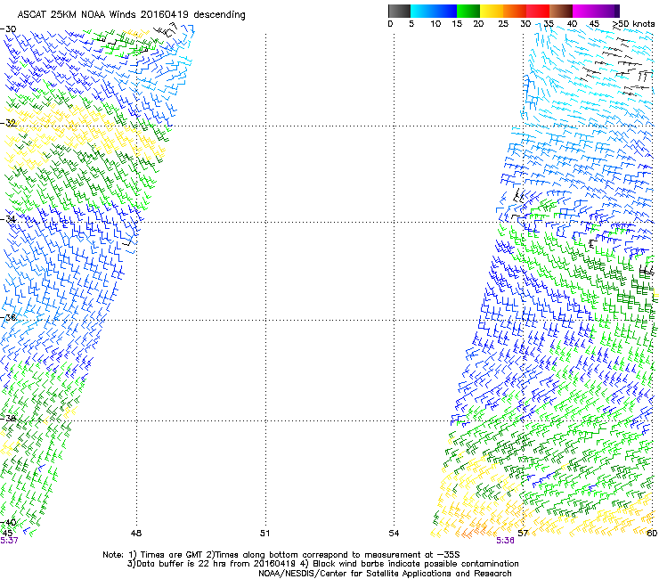
Task: Click latitude label '-32'
Action: pos(8,123)
